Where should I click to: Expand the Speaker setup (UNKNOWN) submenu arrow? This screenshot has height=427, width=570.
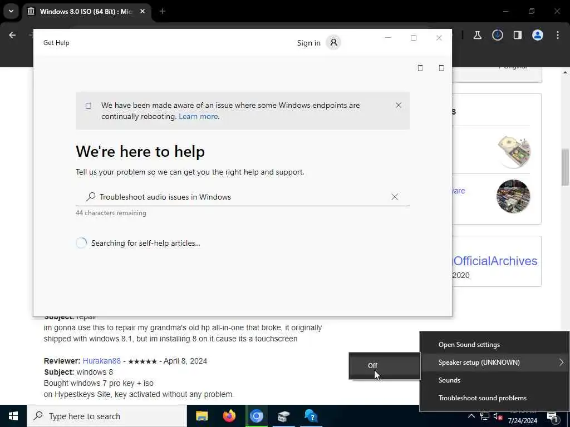click(561, 363)
